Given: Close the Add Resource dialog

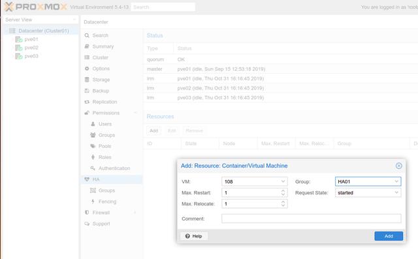Looking at the screenshot, I should [x=399, y=166].
